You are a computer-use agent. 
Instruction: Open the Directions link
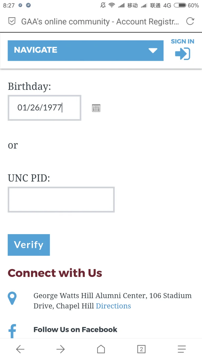click(113, 306)
